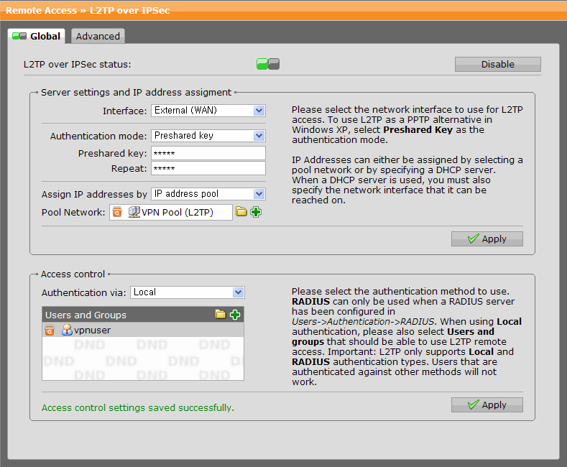Open folder icon in Users and Groups header

pos(221,315)
